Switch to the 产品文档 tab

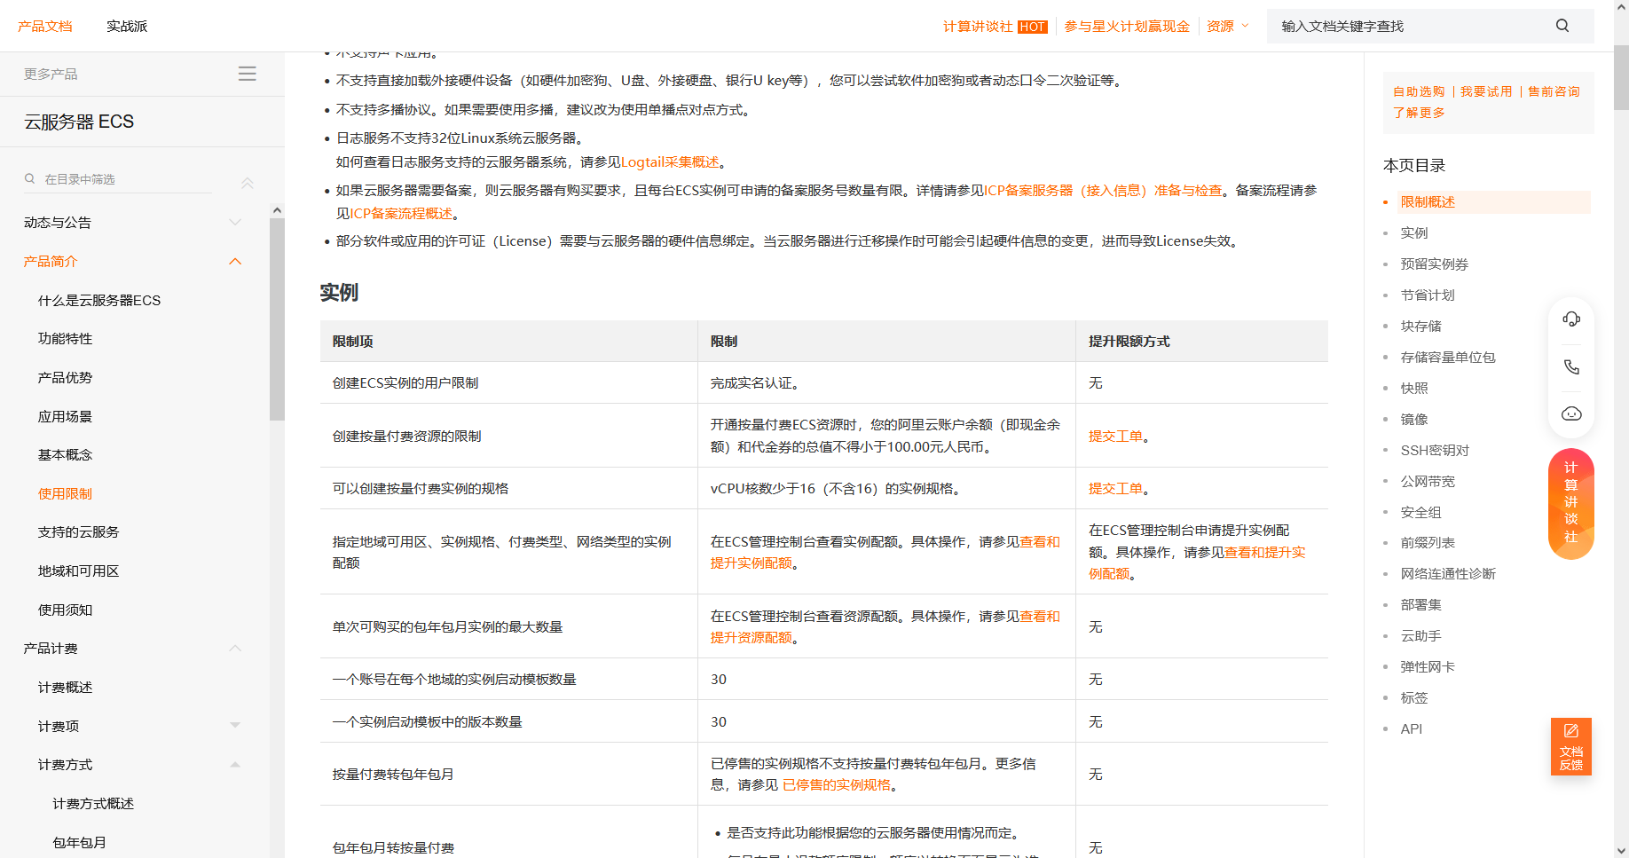tap(45, 26)
